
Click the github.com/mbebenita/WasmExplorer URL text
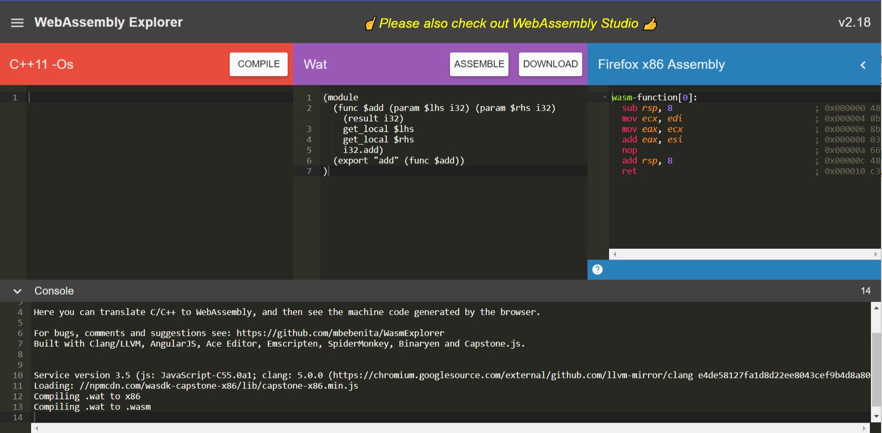340,333
